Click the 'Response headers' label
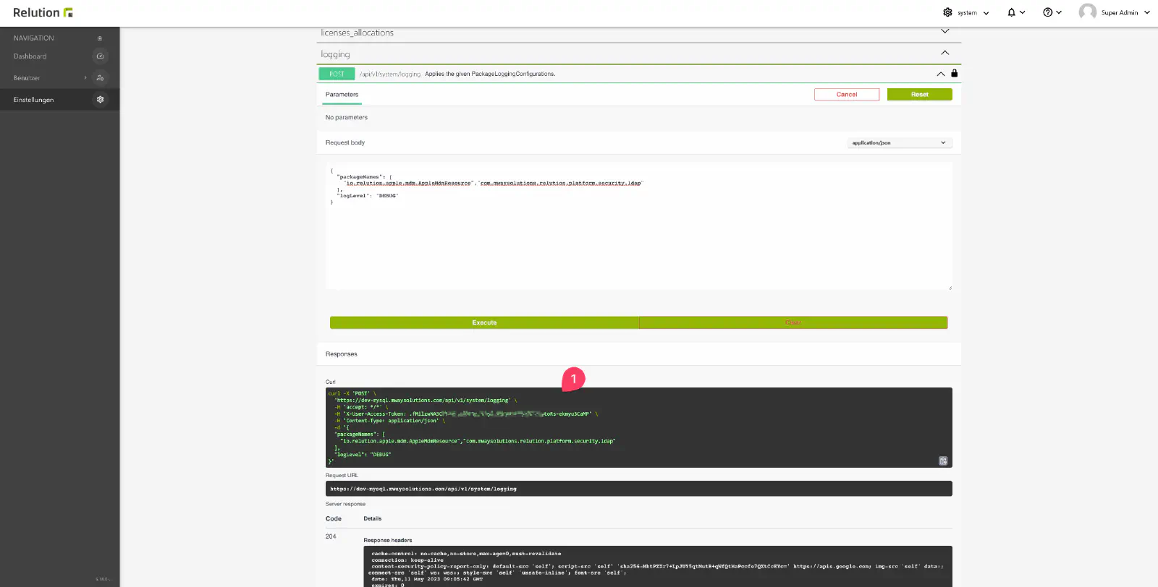Viewport: 1158px width, 587px height. [388, 540]
